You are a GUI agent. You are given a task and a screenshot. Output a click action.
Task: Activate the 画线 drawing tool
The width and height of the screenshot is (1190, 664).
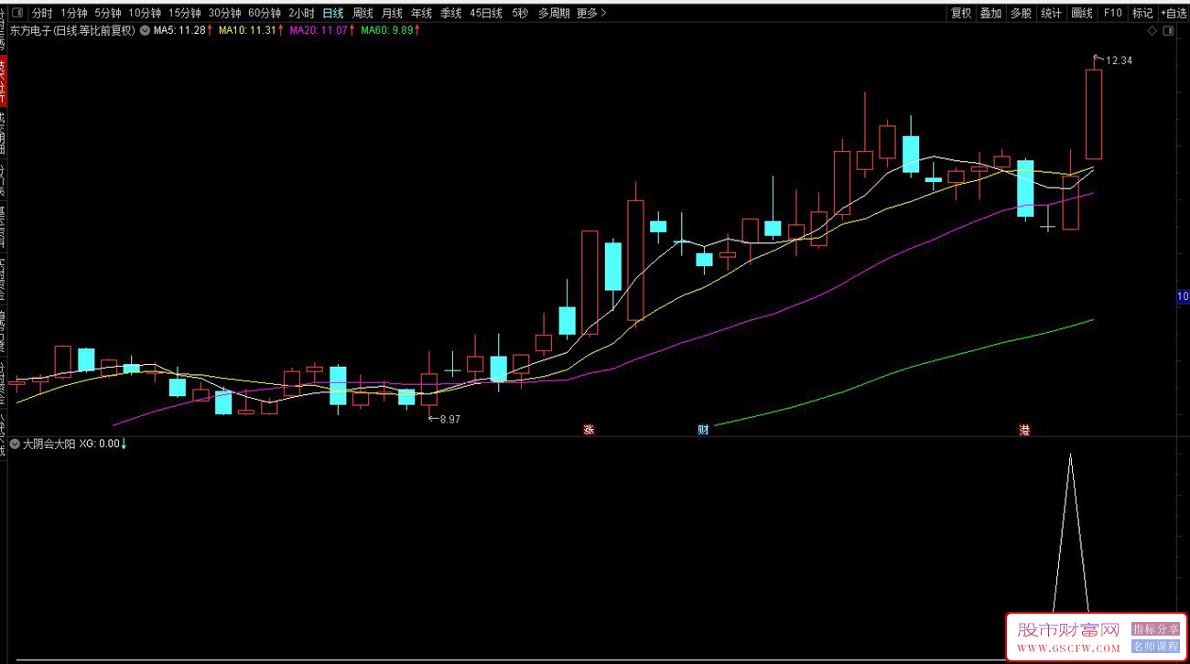(x=1082, y=13)
